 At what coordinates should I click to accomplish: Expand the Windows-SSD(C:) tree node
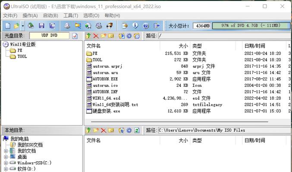(x=6, y=163)
